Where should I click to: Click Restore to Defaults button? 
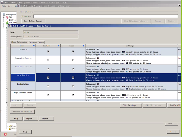click(22, 112)
